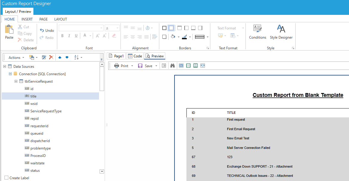Viewport: 349px width, 181px height.
Task: Open the Print dropdown arrow
Action: coord(132,66)
